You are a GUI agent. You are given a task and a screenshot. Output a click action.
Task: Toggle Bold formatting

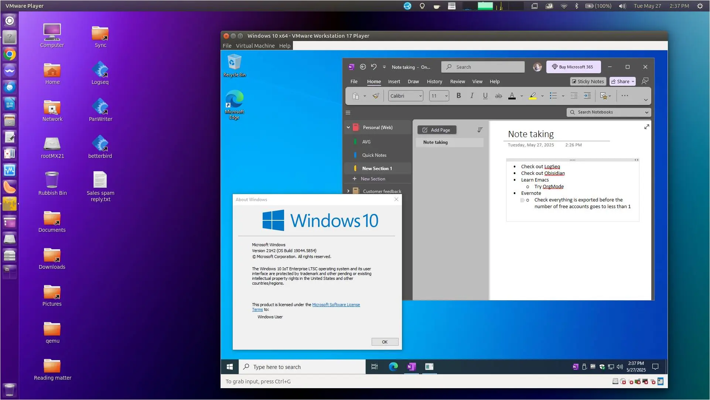pos(458,96)
